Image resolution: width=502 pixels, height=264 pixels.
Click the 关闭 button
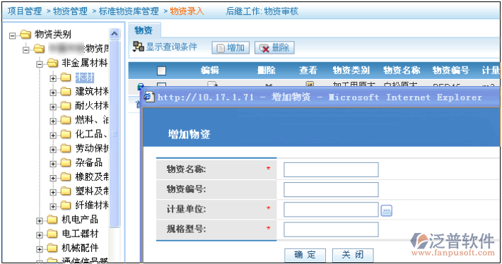pyautogui.click(x=353, y=255)
